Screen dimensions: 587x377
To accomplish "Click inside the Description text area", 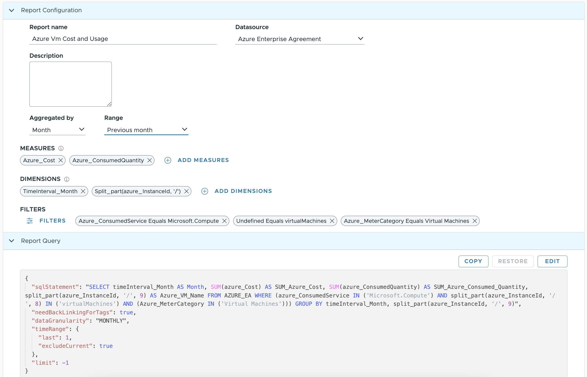I will point(70,84).
